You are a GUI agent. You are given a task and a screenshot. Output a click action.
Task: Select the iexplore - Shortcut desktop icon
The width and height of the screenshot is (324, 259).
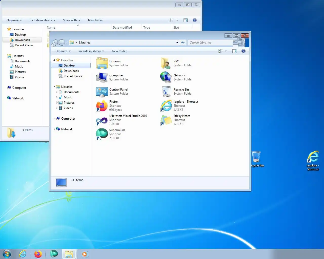coord(313,161)
